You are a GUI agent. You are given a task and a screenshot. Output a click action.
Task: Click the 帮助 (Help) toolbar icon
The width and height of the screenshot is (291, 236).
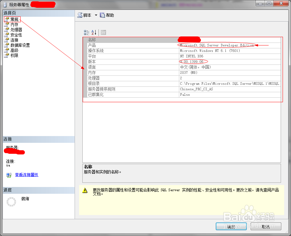[x=102, y=15]
